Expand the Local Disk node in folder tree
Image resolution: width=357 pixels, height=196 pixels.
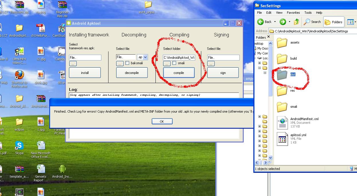(x=255, y=58)
